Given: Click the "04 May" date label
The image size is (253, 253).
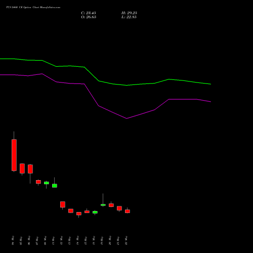Looking at the screenshot, I should click(x=13, y=240).
